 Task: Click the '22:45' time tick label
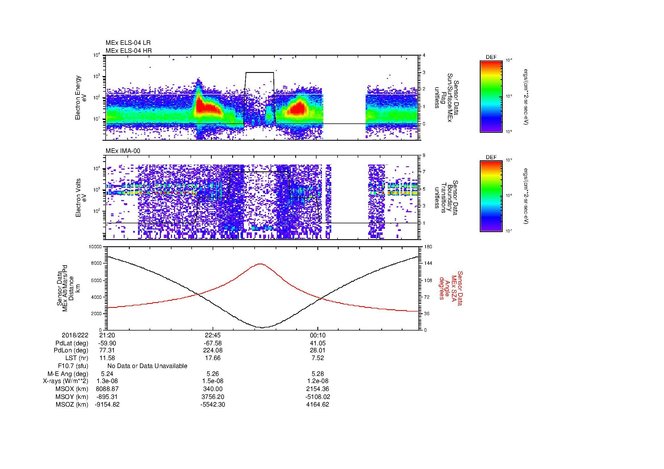click(213, 335)
